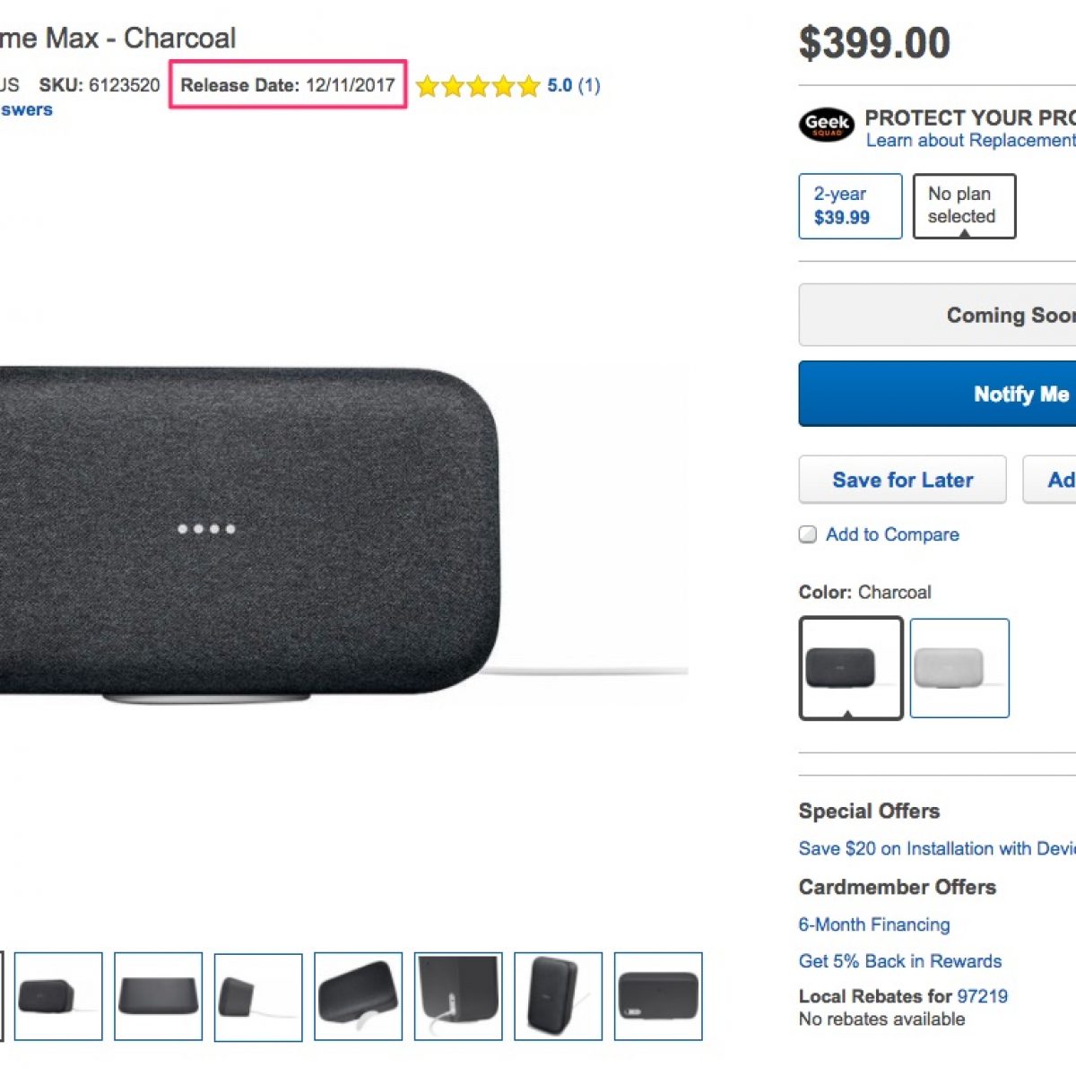Click the five-star rating icons

point(478,86)
